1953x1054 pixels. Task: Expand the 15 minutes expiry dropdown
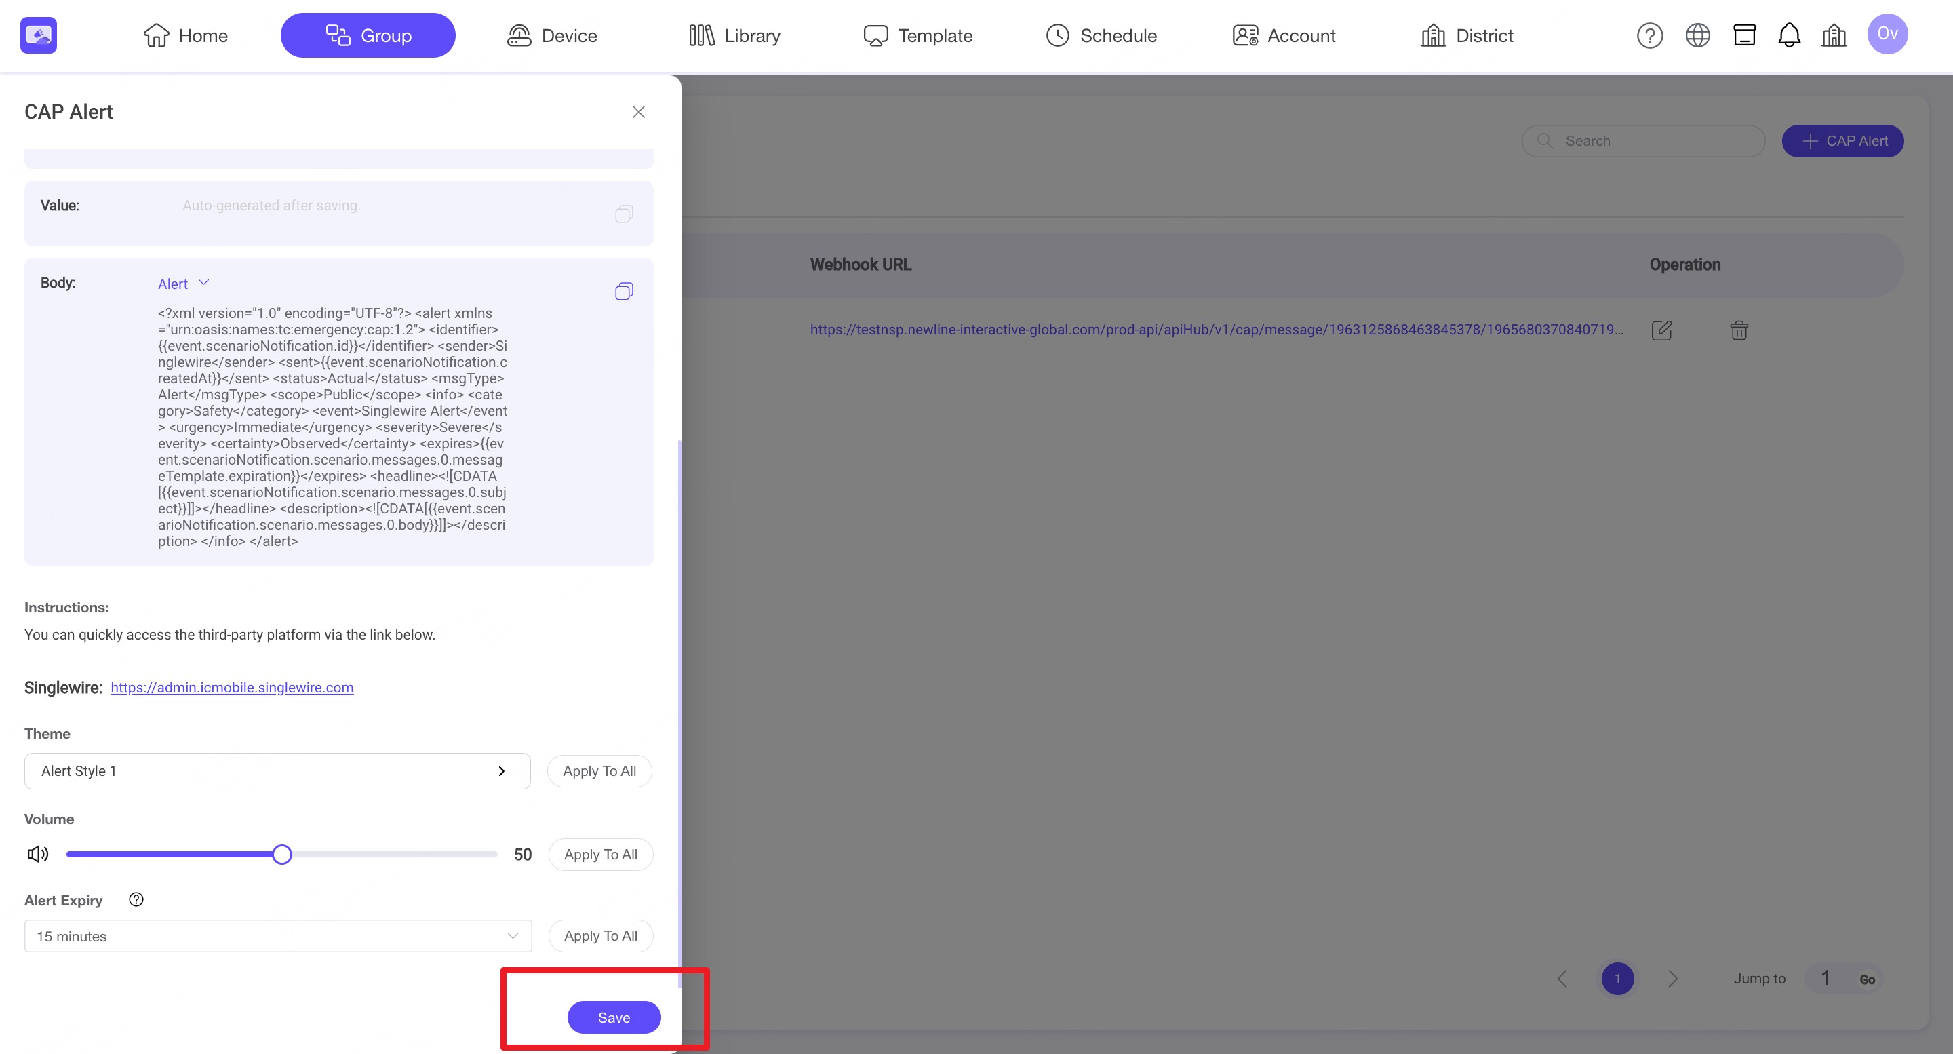tap(277, 936)
